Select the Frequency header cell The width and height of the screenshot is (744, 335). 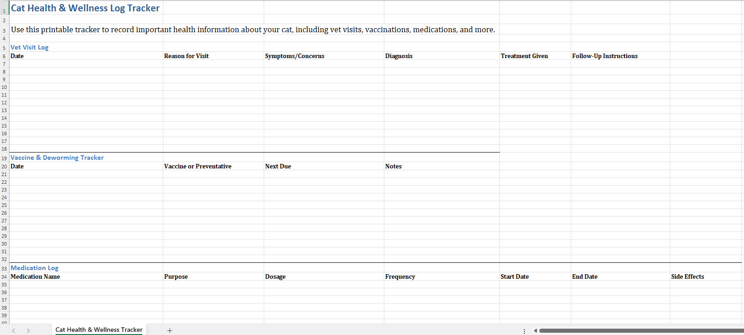click(442, 276)
